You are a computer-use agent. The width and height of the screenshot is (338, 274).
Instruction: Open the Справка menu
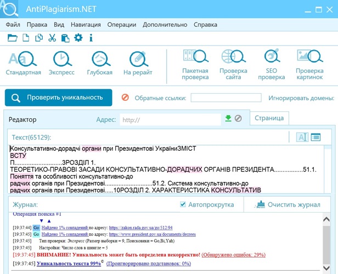[205, 25]
